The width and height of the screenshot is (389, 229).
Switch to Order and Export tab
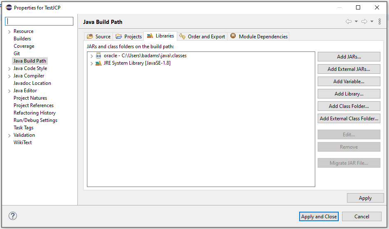(202, 36)
